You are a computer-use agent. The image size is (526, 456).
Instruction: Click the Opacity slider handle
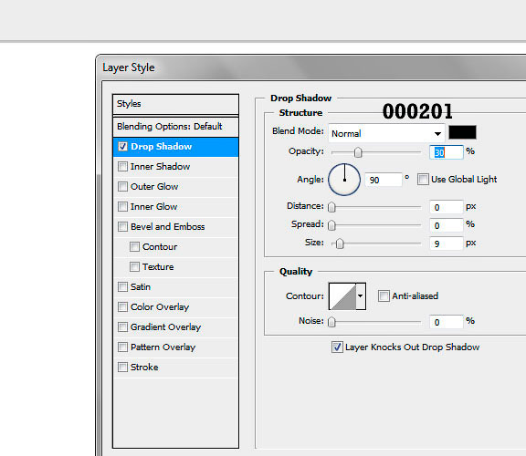point(358,152)
